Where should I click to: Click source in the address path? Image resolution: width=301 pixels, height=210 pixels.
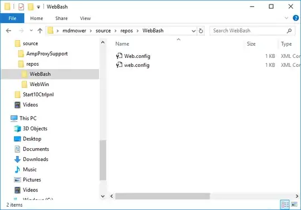click(x=103, y=31)
